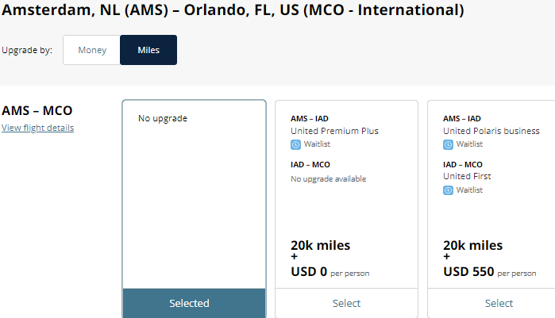Select the United Premium Plus upgrade option
This screenshot has height=318, width=555.
(346, 303)
